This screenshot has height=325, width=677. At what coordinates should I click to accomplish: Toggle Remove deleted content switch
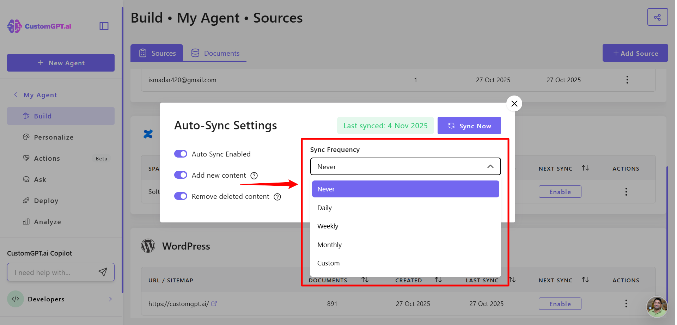(181, 196)
